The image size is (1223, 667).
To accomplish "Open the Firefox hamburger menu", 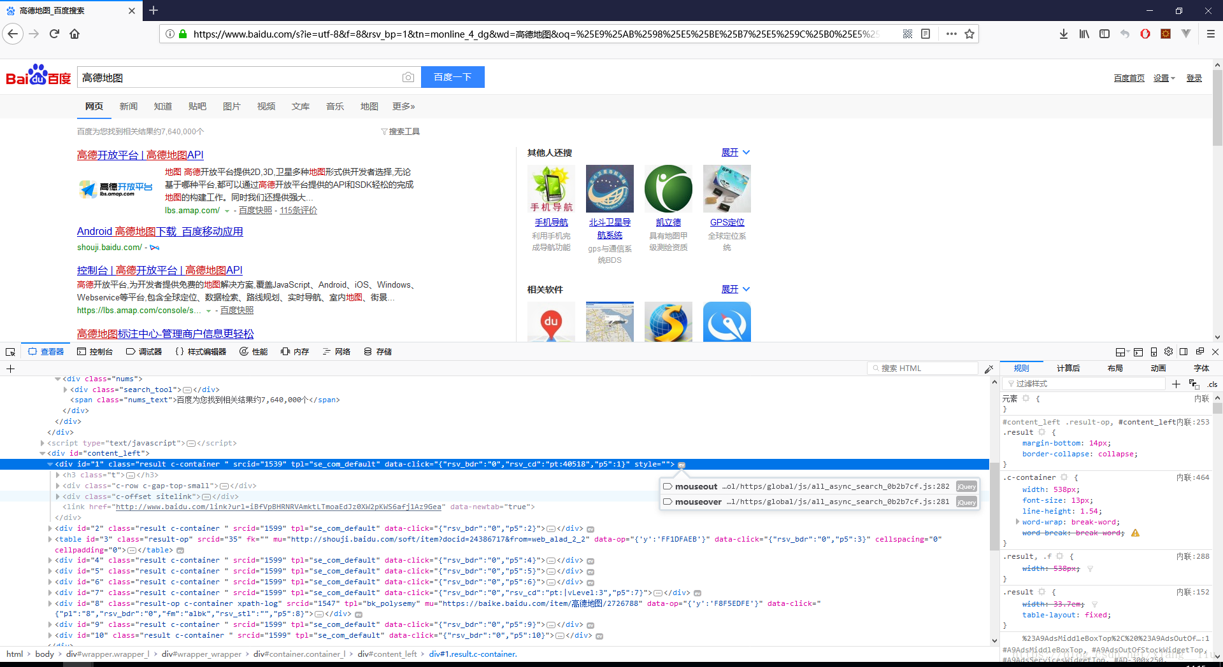I will [1211, 34].
